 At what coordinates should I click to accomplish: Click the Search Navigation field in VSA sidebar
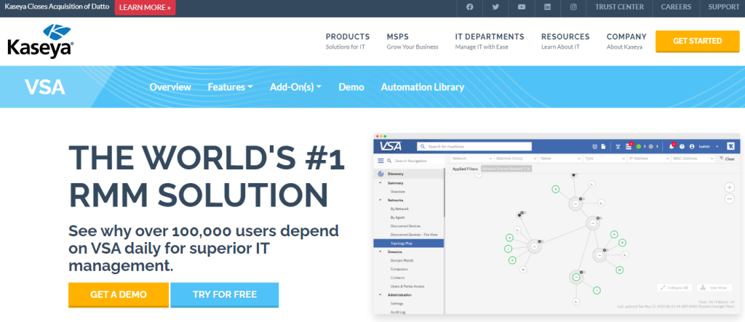point(418,161)
